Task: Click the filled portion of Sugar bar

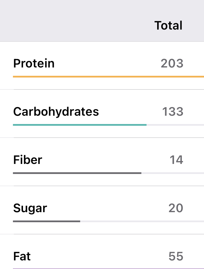Action: point(47,221)
